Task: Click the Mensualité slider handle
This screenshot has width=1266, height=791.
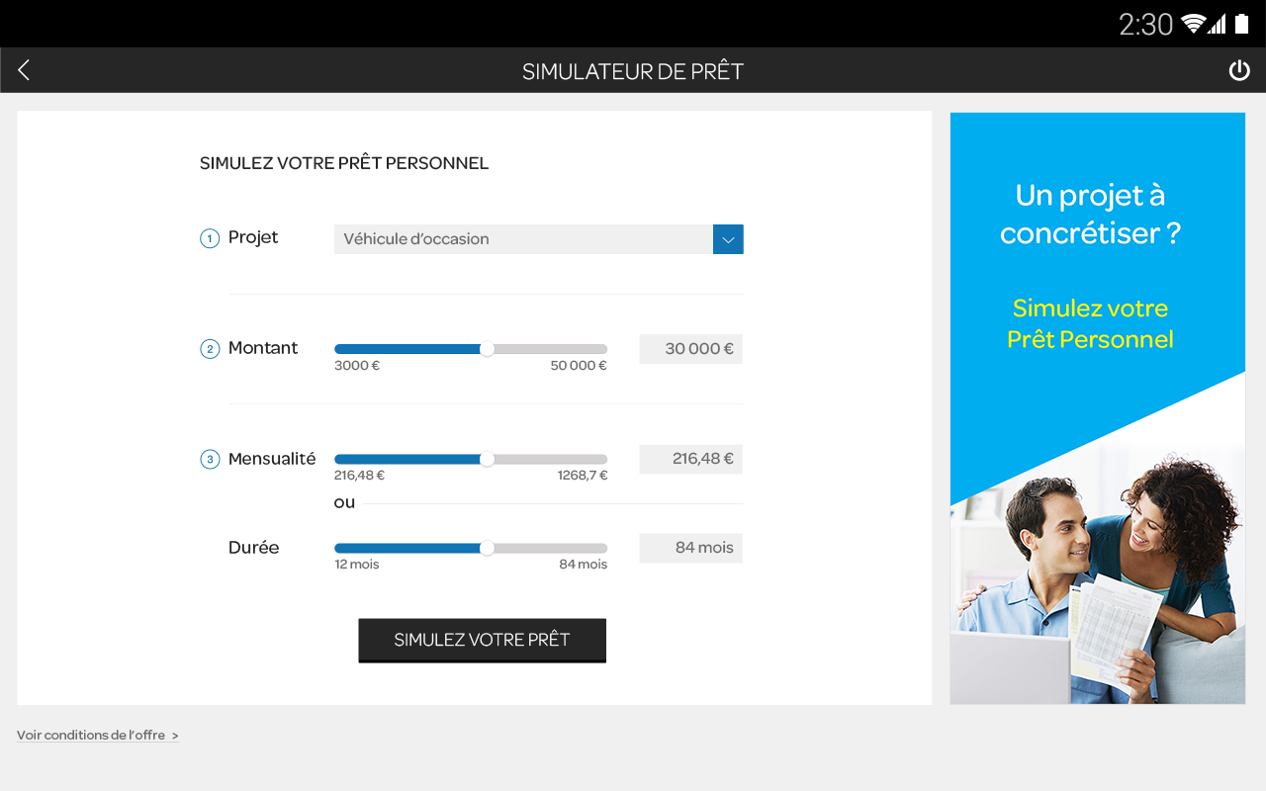Action: 487,459
